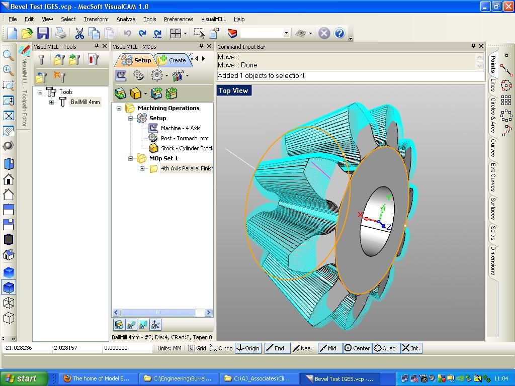
Task: Open the C:\Engineering\Burrel... taskbar window
Action: (178, 378)
